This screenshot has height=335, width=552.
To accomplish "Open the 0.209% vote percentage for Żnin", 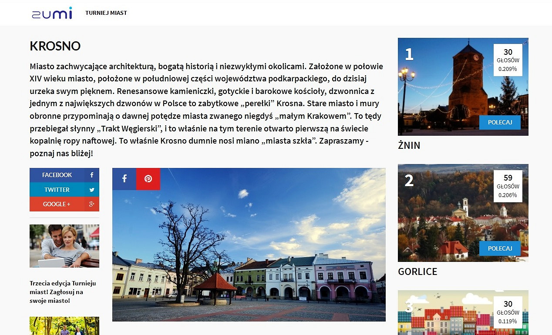I will tap(508, 68).
